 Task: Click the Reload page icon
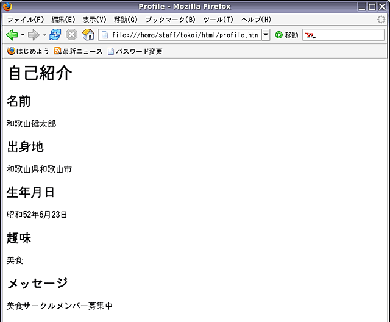55,35
